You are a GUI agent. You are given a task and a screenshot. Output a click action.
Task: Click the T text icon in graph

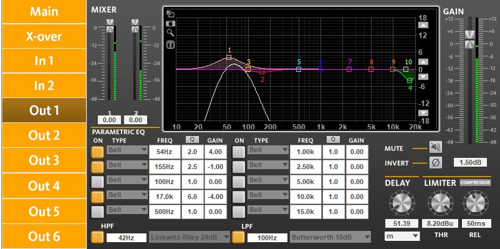pos(171,45)
